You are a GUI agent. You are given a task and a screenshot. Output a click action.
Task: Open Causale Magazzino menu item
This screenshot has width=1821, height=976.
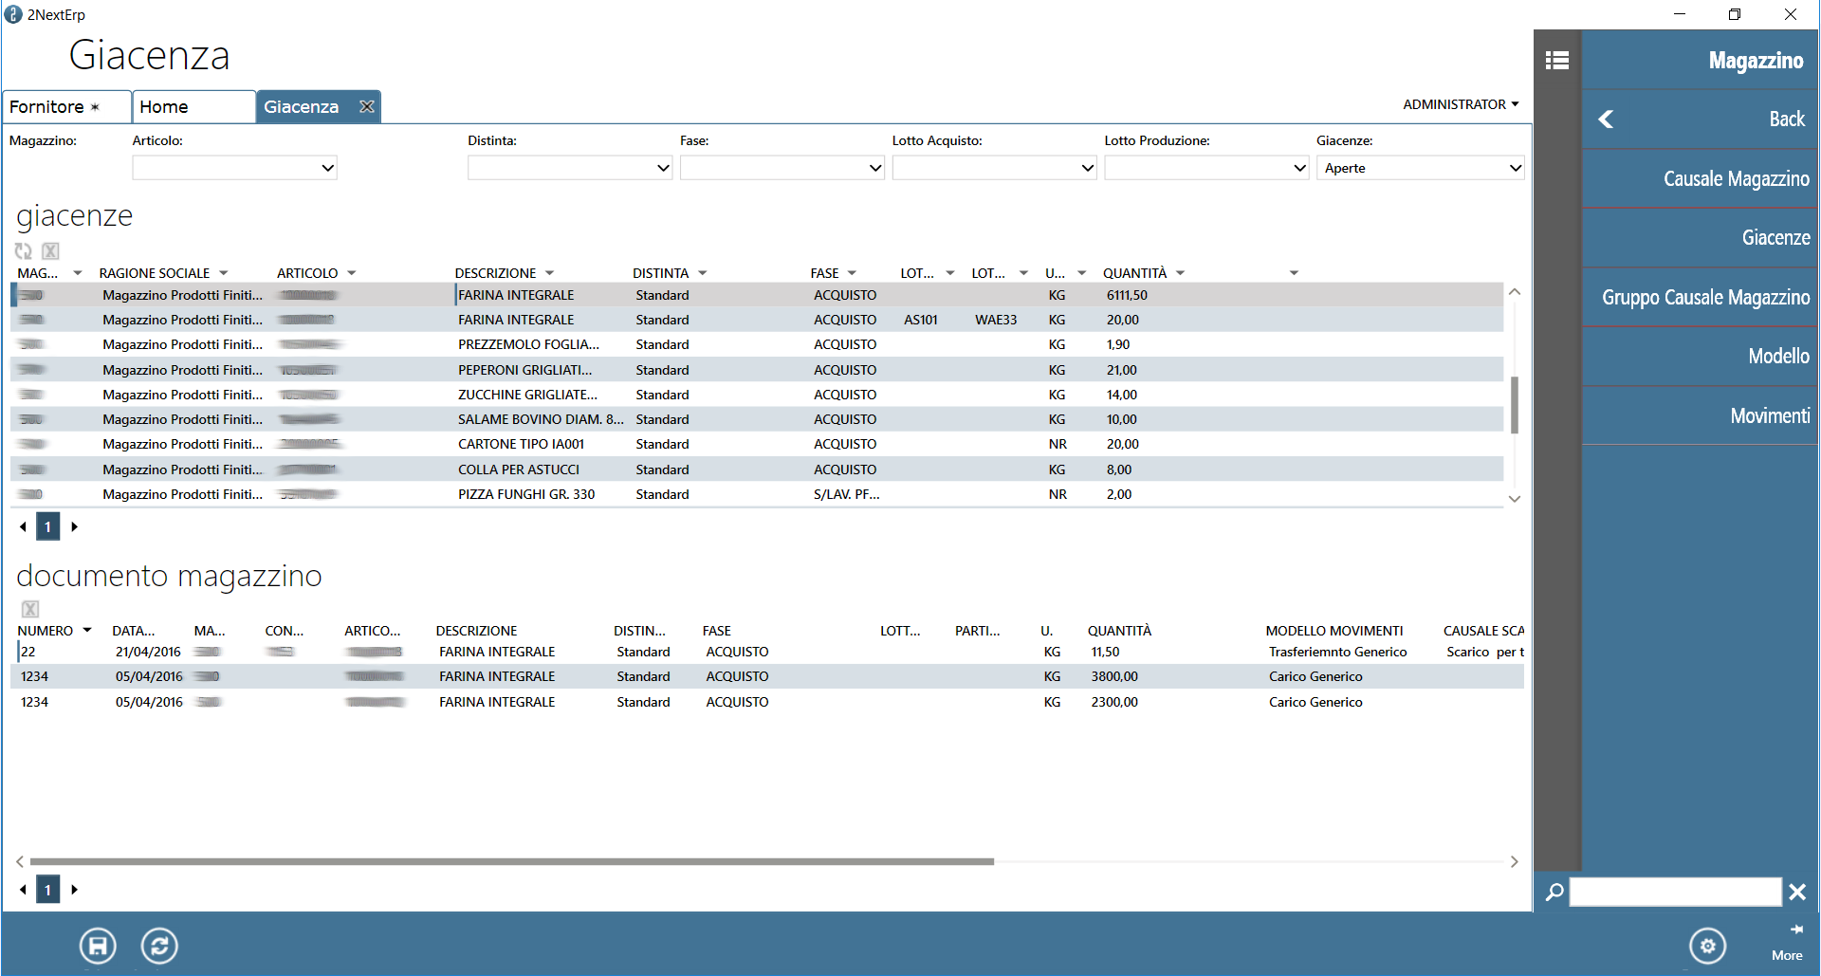click(1700, 178)
